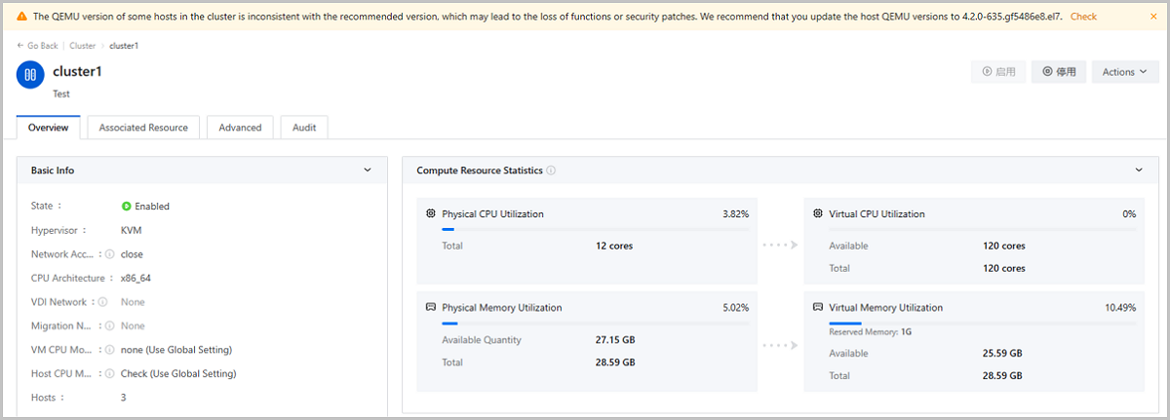
Task: Click the orange warning triangle icon
Action: [x=21, y=17]
